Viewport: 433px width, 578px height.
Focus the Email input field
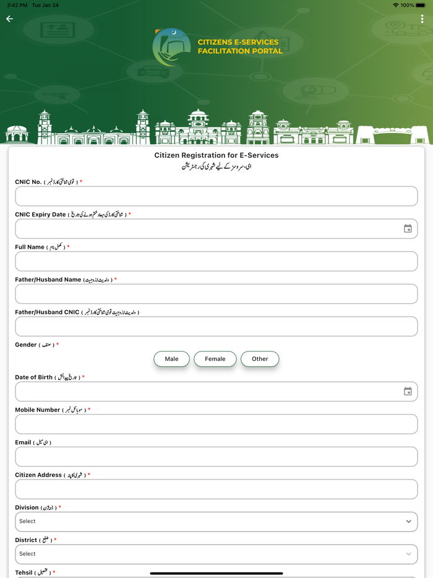(x=216, y=457)
